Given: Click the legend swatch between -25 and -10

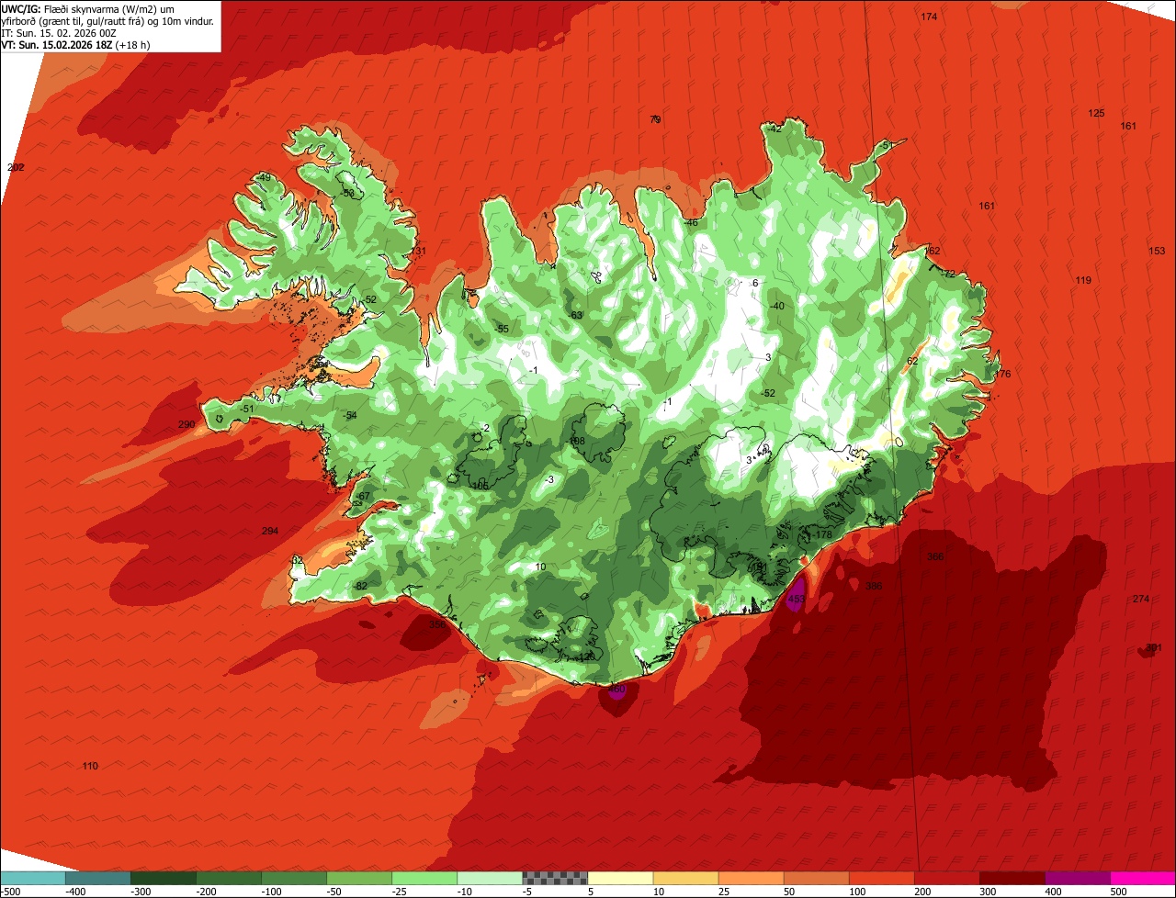Looking at the screenshot, I should click(424, 878).
